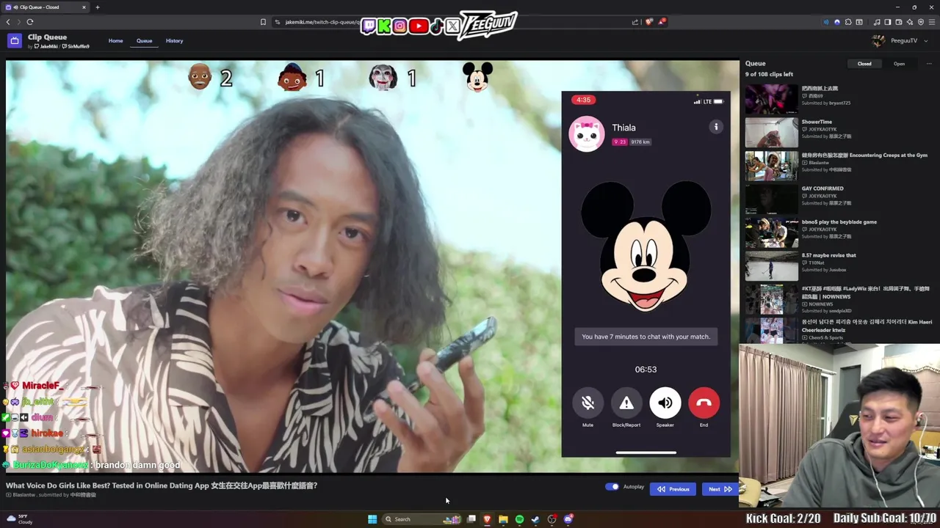Open Spotify from the taskbar
This screenshot has height=528, width=940.
pyautogui.click(x=519, y=519)
